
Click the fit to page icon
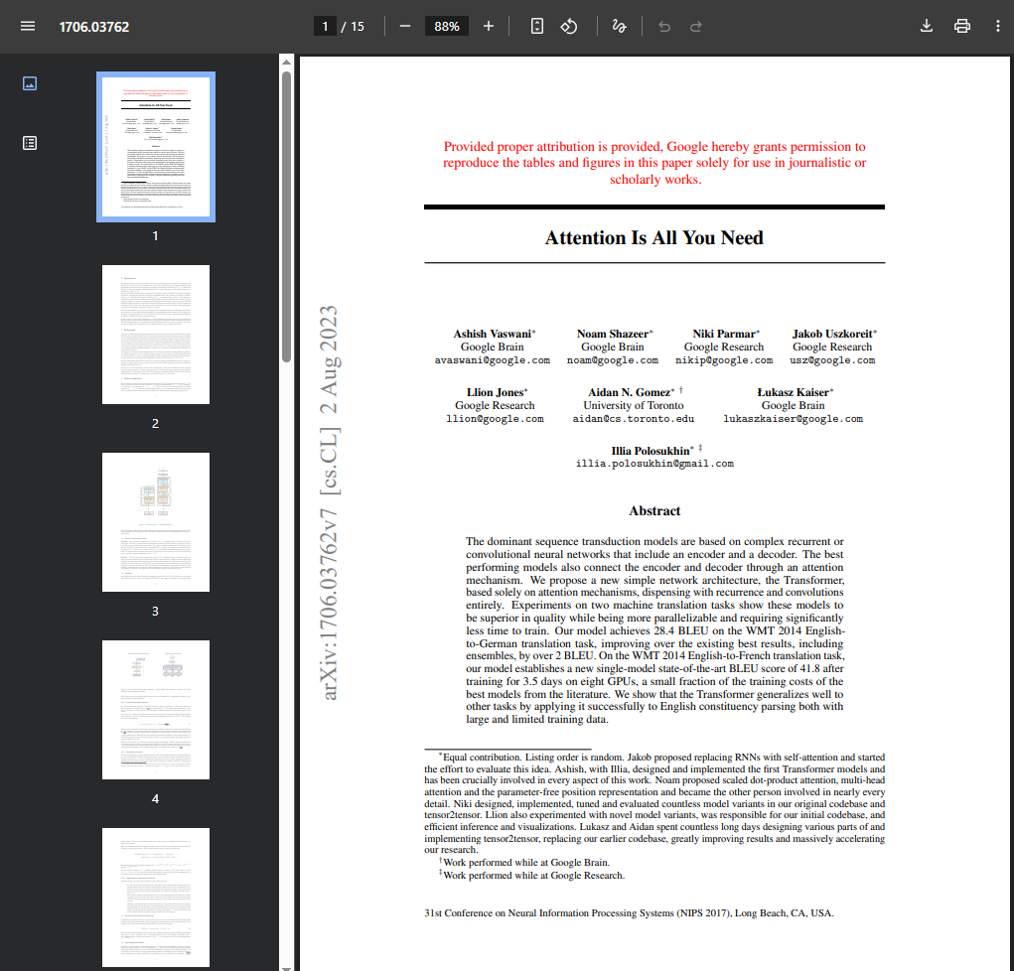click(x=536, y=27)
